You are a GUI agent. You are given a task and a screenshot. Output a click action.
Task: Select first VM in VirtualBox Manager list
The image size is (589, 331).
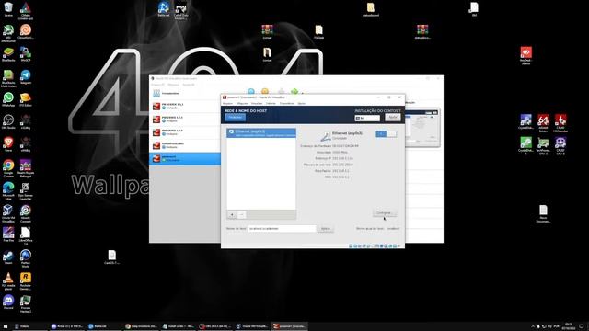pyautogui.click(x=185, y=107)
